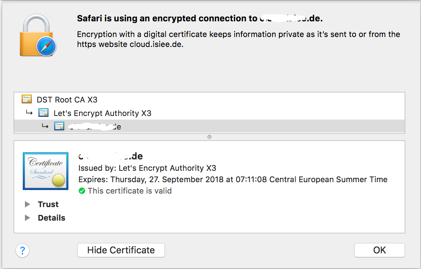Confirm the dialog with OK
The image size is (421, 269).
(379, 250)
